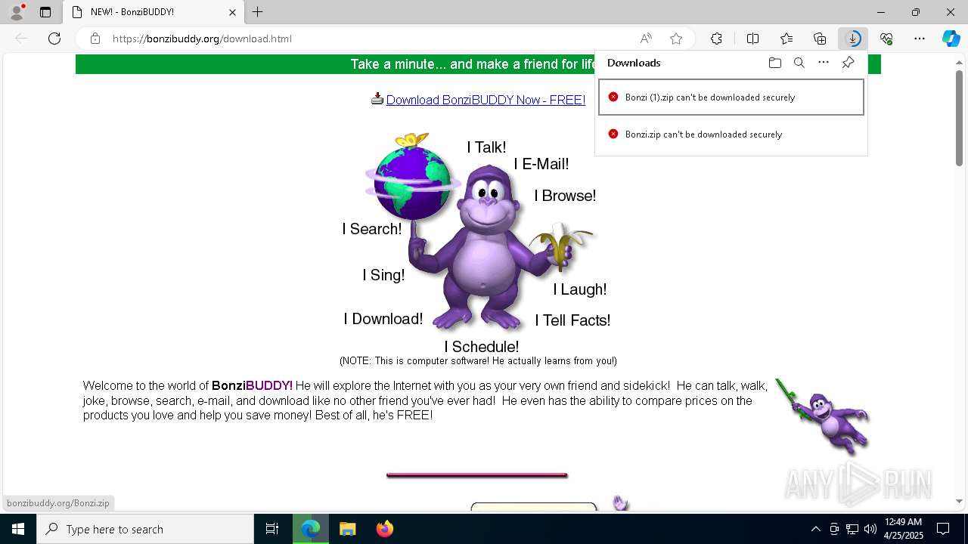Show hidden system tray icons
Screen dimensions: 968x544
coord(815,529)
